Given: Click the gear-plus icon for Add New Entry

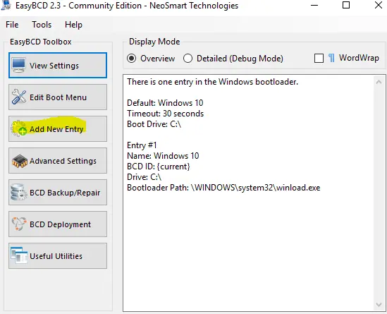Looking at the screenshot, I should pos(19,128).
